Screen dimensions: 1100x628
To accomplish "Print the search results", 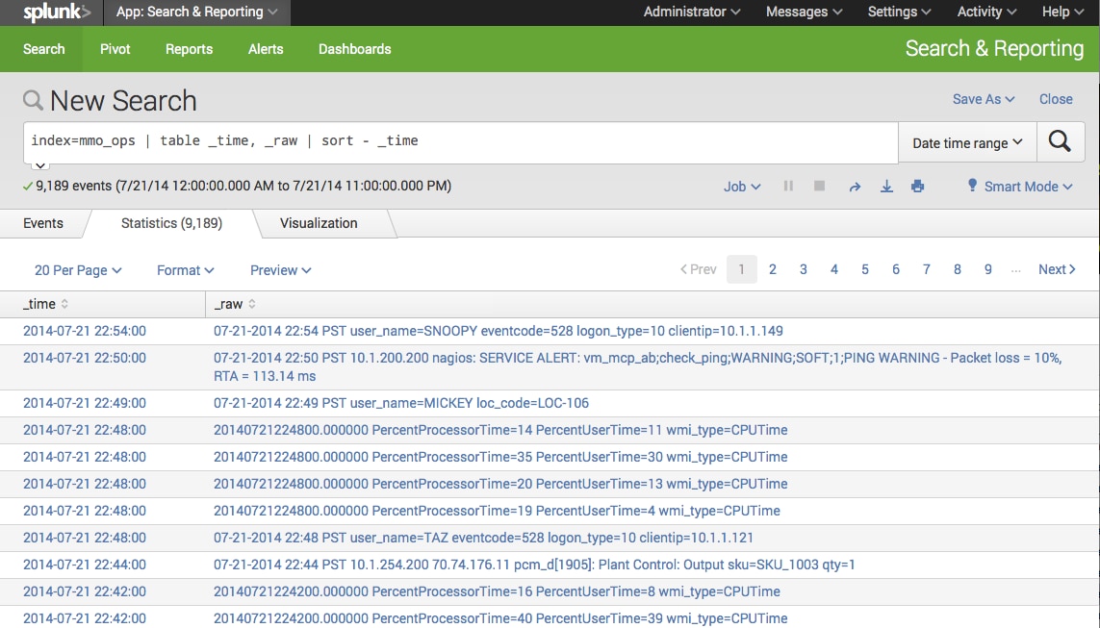I will (917, 187).
